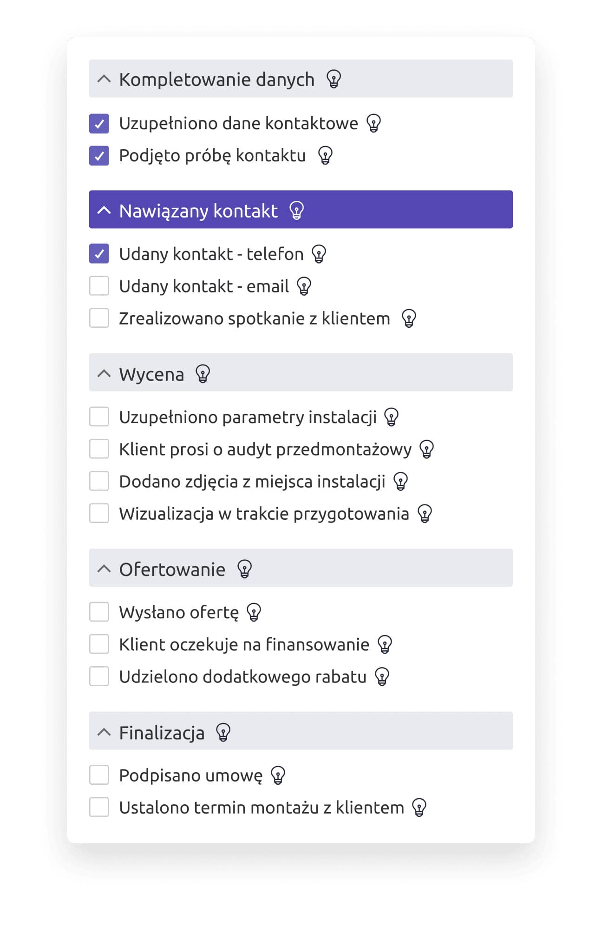Click the Dodano zdjęcia z miejsca instalacji label

click(x=252, y=482)
